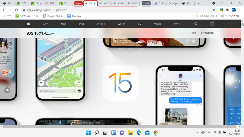244x137 pixels.
Task: Click the 概要 link in the subnav
Action: click(x=194, y=33)
